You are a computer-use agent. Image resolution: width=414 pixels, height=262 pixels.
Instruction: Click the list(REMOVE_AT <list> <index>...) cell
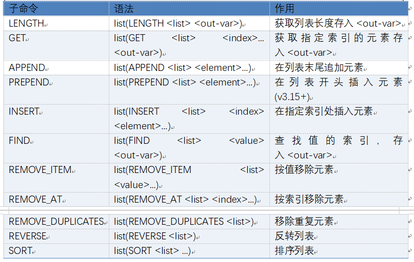pyautogui.click(x=189, y=199)
